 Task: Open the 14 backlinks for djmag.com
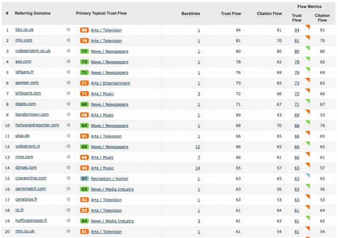[x=198, y=168]
